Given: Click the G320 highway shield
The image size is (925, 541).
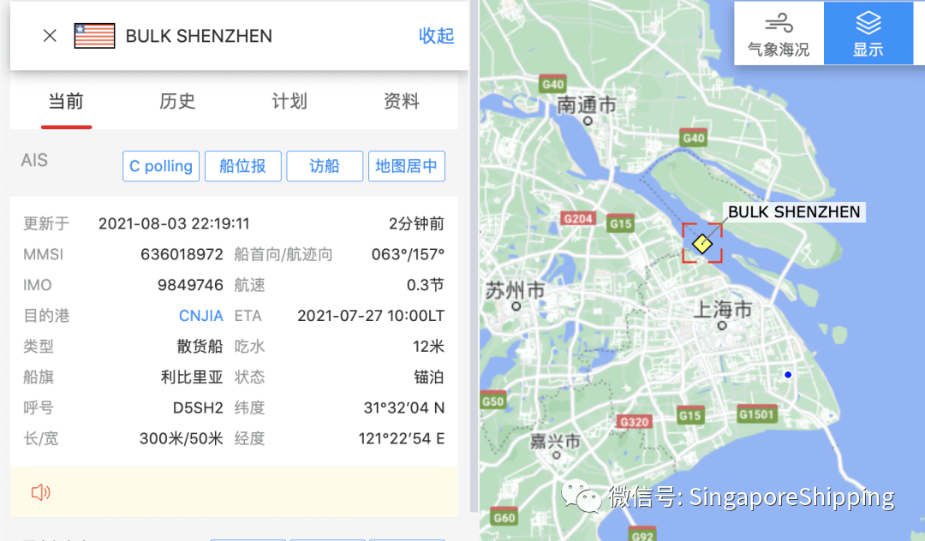Looking at the screenshot, I should (x=634, y=421).
